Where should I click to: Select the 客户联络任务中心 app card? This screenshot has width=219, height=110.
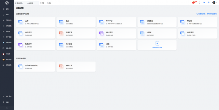35,67
